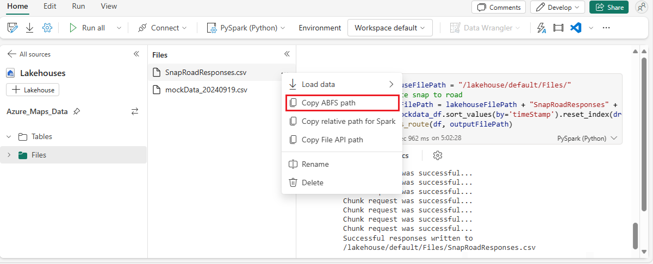This screenshot has width=653, height=264.
Task: Expand the Tables tree node
Action: (x=9, y=137)
